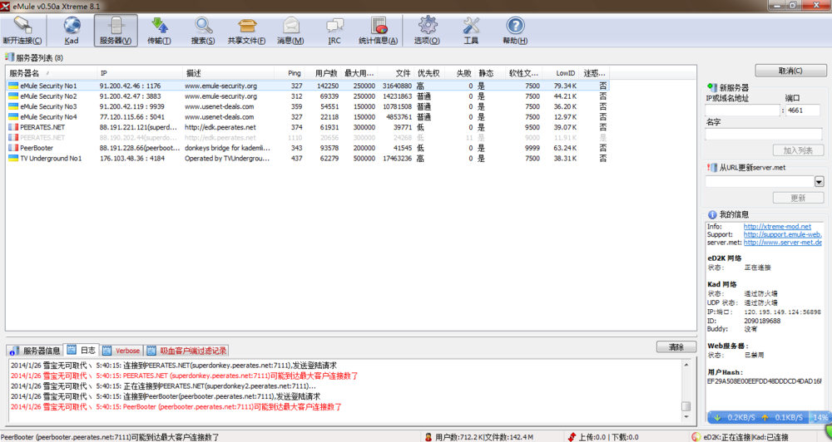Click the users icon in status bar

click(x=428, y=437)
